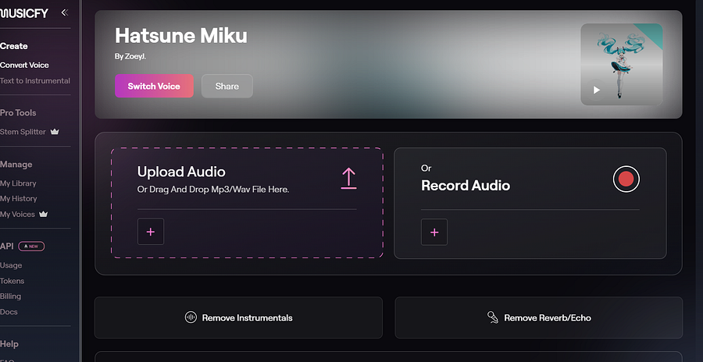Screen dimensions: 703x362
Task: Click the Upload Audio drop zone
Action: [247, 203]
